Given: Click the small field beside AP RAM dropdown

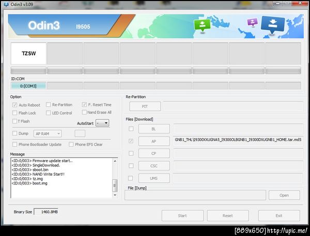Looking at the screenshot, I should pos(80,133).
